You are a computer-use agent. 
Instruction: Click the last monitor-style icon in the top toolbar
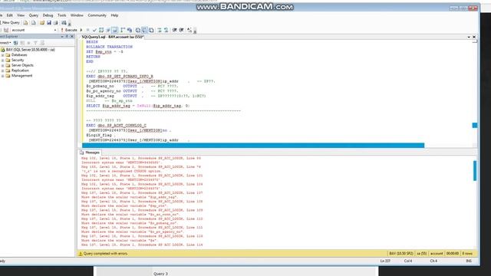pyautogui.click(x=64, y=22)
